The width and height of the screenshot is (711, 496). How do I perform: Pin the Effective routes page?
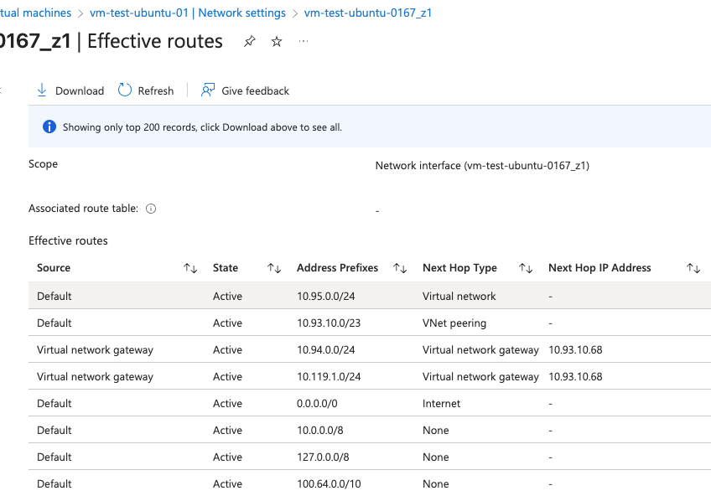[249, 42]
